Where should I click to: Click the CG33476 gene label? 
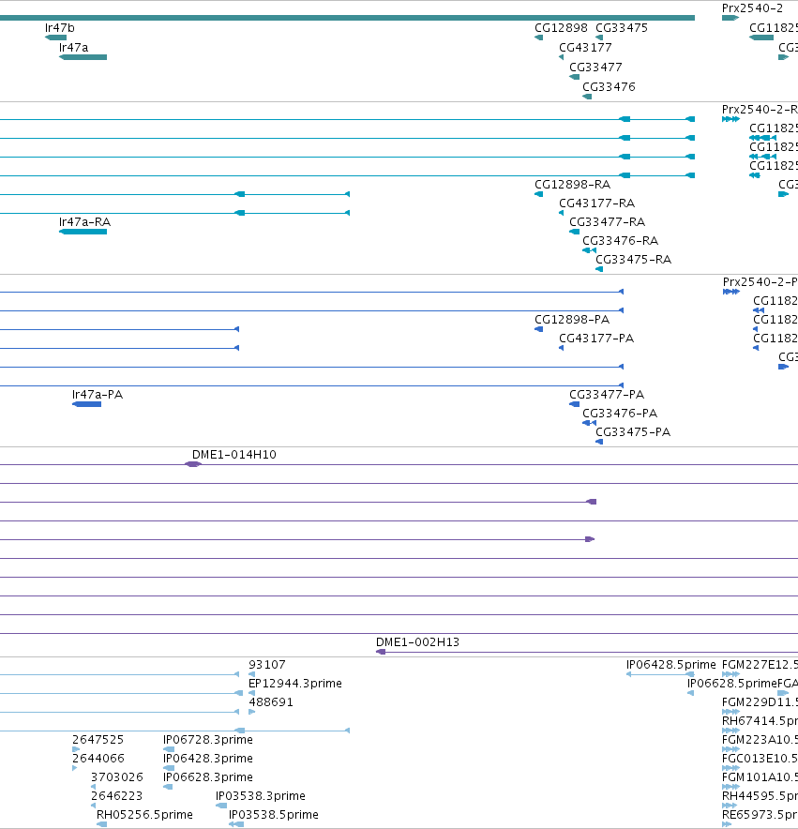tap(609, 86)
